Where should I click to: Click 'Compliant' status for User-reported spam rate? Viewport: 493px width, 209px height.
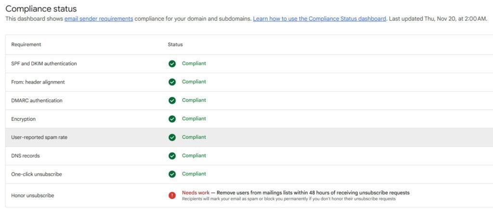194,137
